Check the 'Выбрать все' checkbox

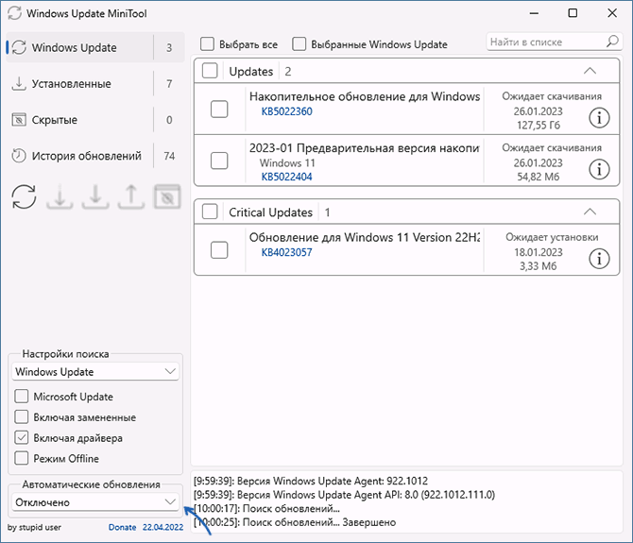point(207,44)
